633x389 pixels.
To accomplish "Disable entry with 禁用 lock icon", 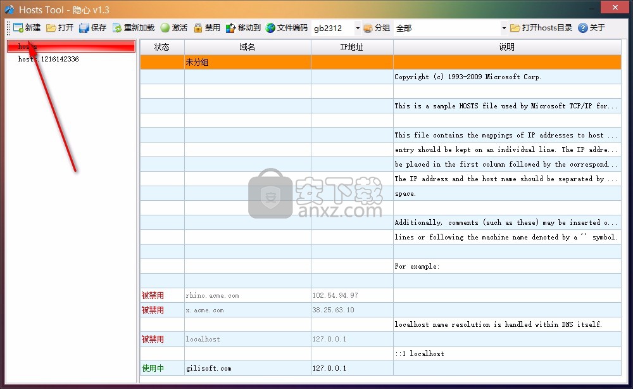I will tap(197, 28).
